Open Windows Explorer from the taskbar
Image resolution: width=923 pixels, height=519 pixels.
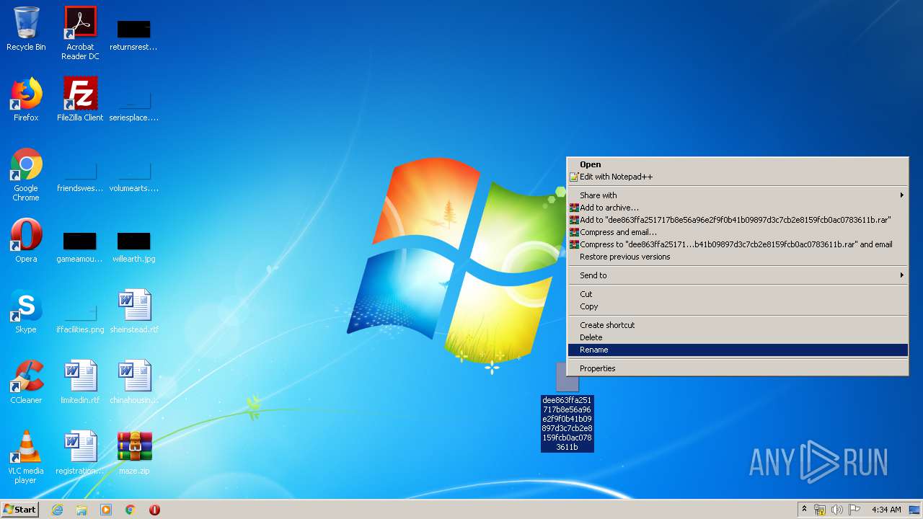click(x=81, y=510)
